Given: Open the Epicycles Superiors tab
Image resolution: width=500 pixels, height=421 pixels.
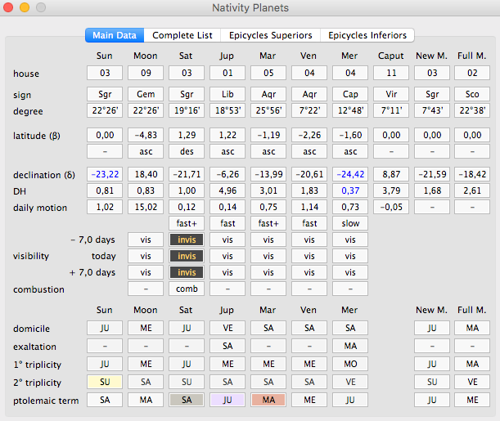Looking at the screenshot, I should 270,35.
